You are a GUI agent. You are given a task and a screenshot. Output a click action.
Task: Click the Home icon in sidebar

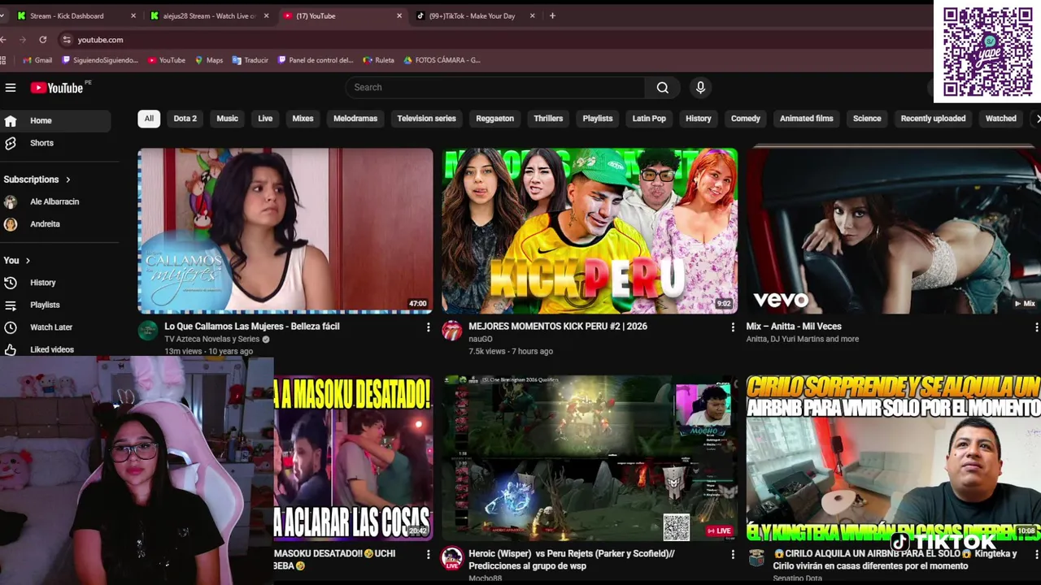pos(11,120)
